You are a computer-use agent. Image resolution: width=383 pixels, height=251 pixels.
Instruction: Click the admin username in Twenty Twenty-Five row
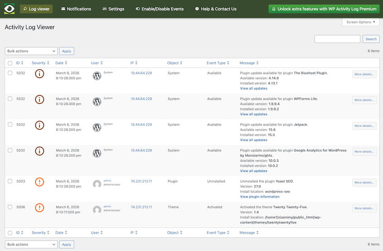[107, 206]
